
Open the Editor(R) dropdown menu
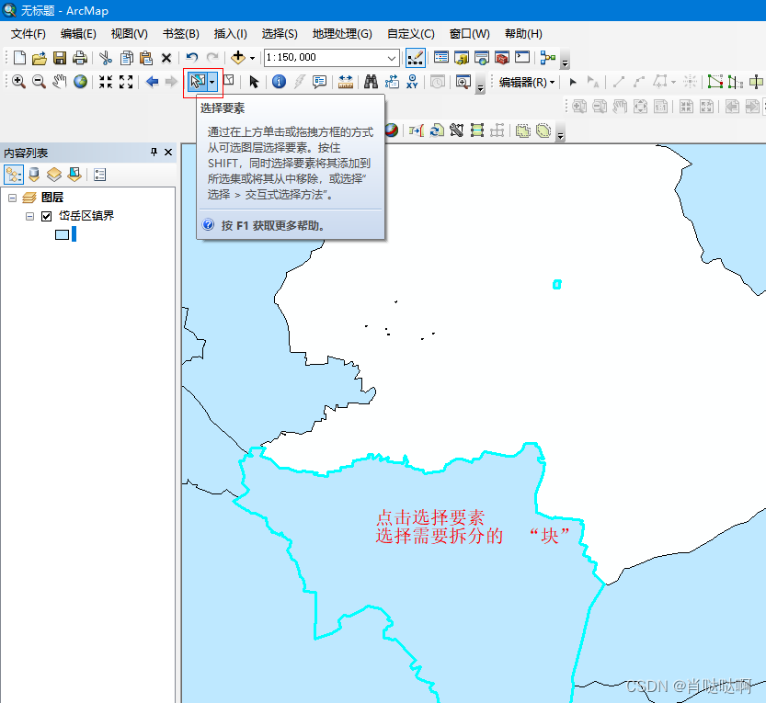[x=527, y=82]
